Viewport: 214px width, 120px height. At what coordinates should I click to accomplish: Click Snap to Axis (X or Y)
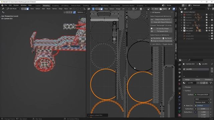click(x=161, y=19)
